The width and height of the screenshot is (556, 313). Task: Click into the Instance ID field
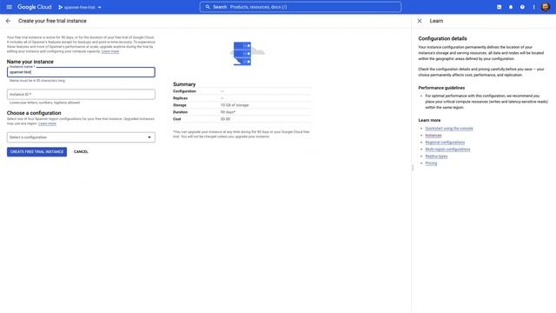click(x=81, y=95)
